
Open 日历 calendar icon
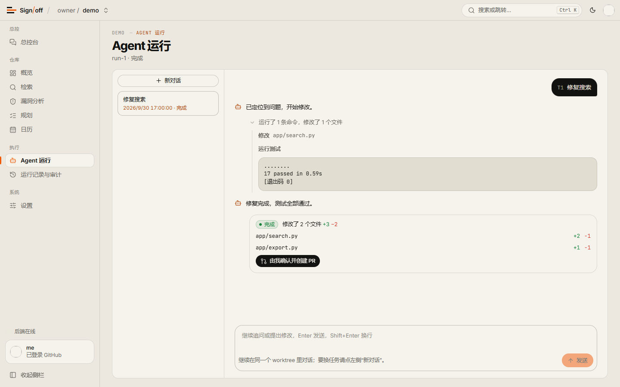pos(13,130)
